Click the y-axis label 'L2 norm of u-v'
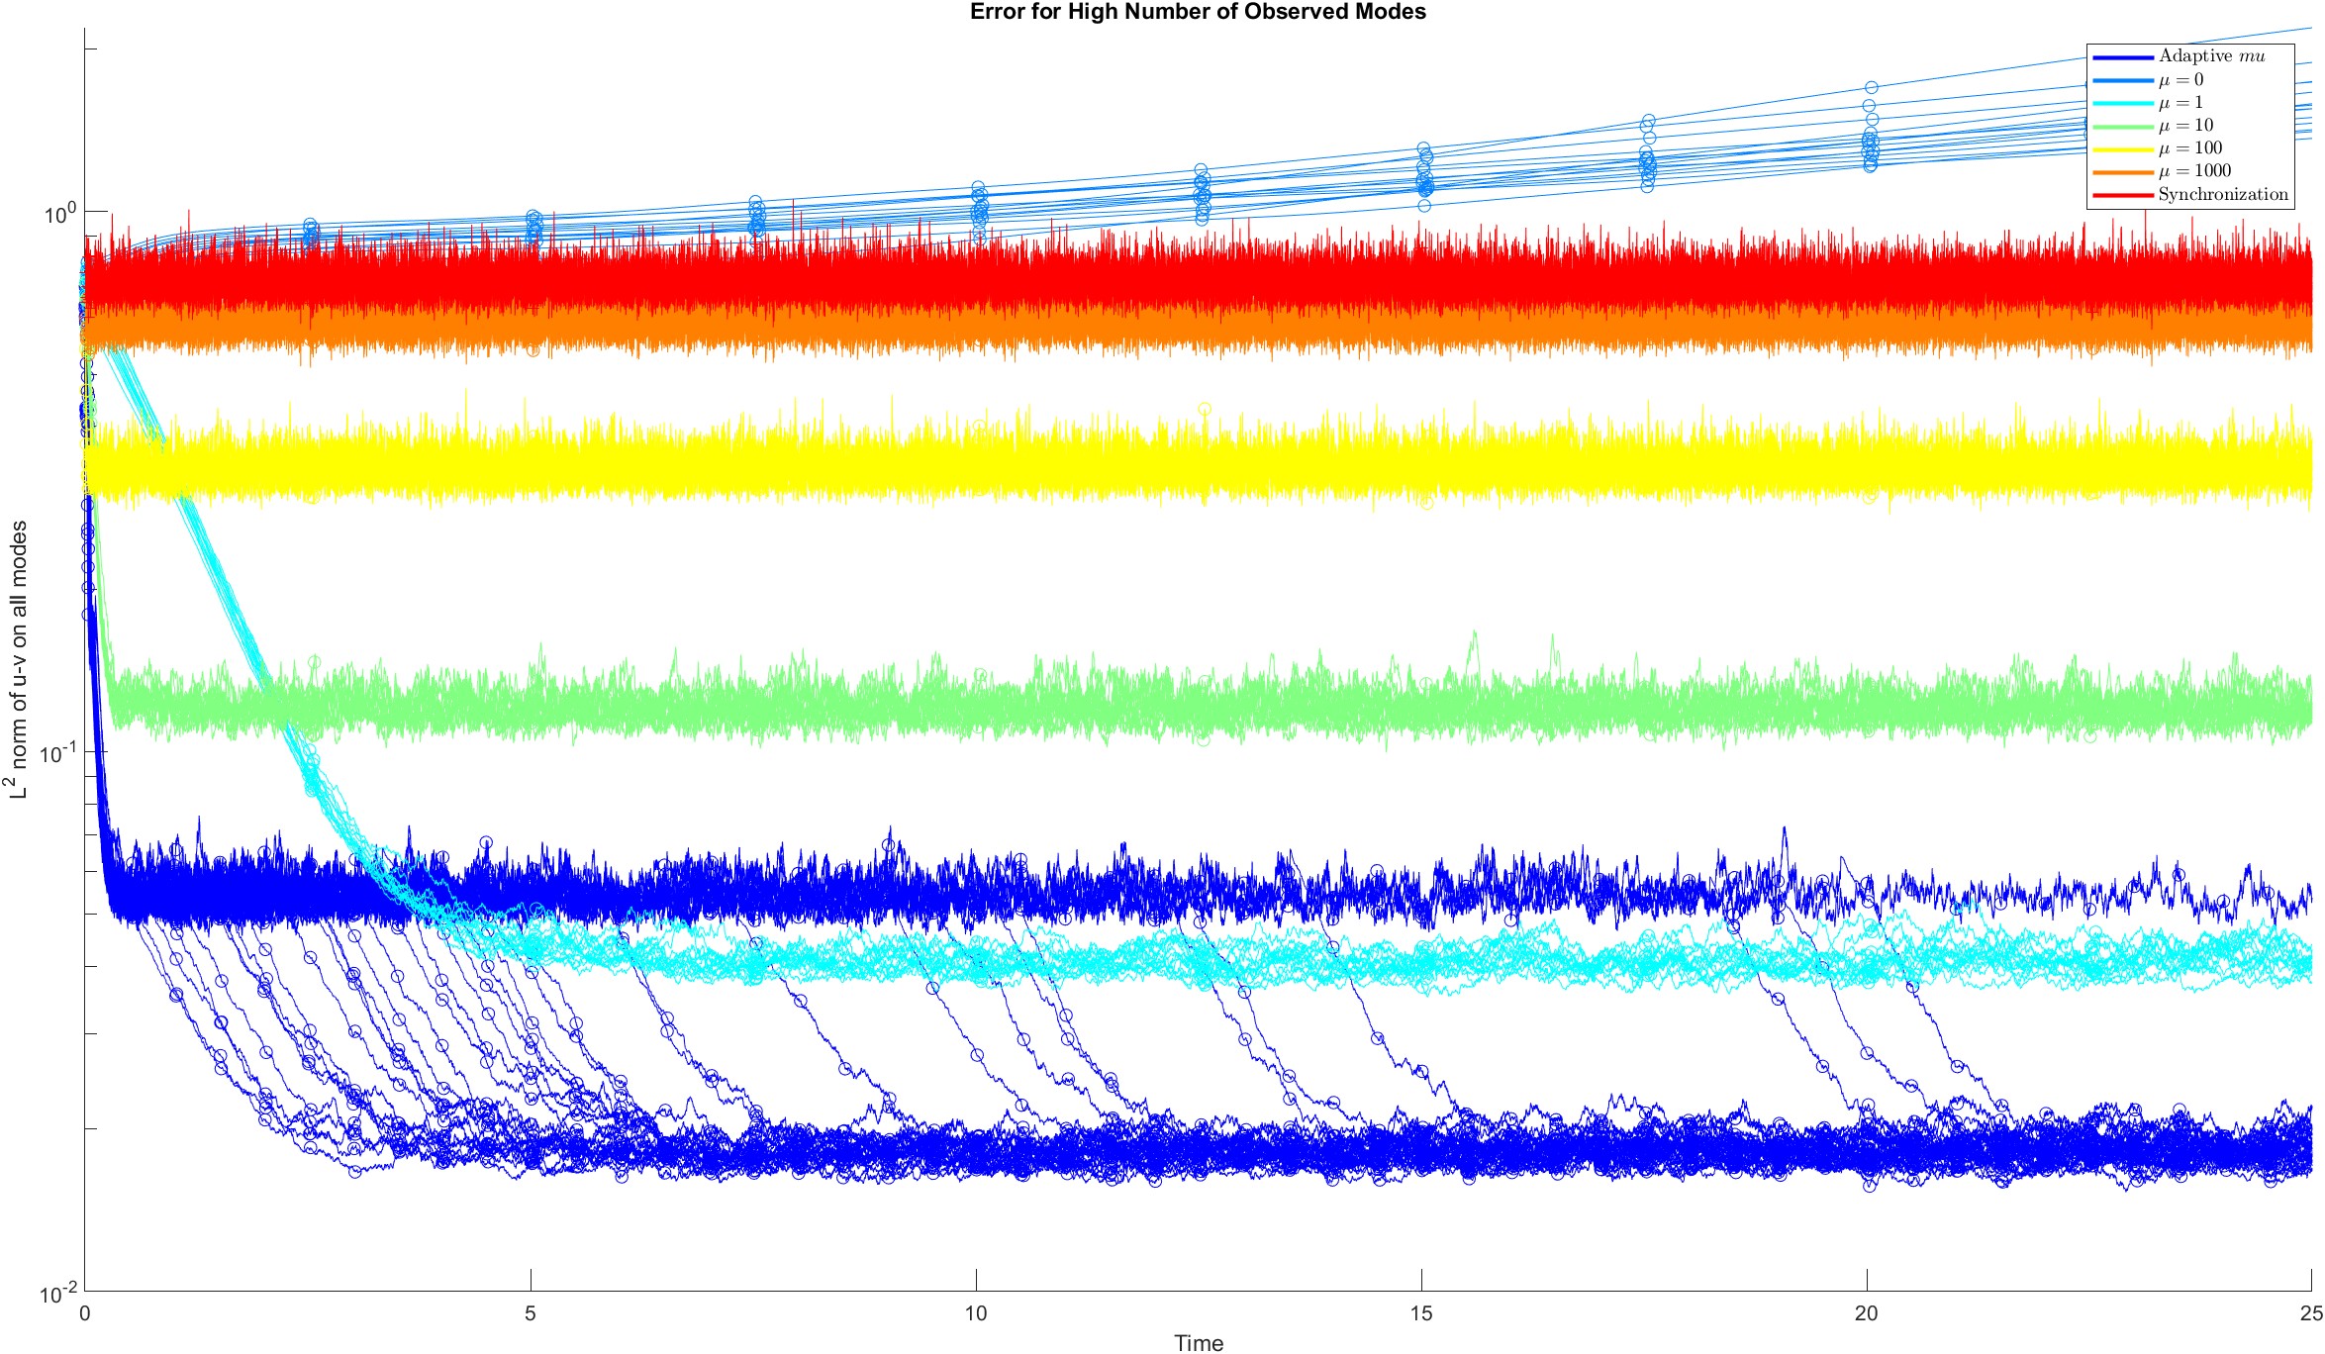 [x=18, y=660]
